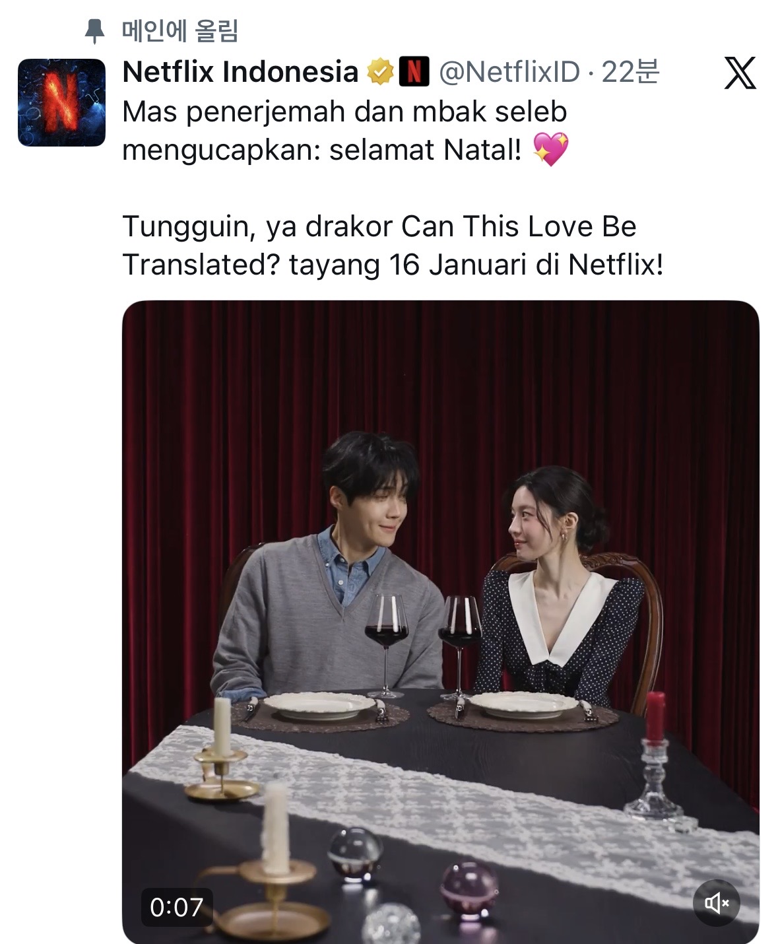The height and width of the screenshot is (944, 778).
Task: Unmute the video with the speaker icon
Action: (717, 902)
